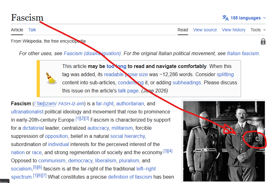Screen dimensions: 267x183
Task: Open the democracy link
Action: [x=80, y=160]
